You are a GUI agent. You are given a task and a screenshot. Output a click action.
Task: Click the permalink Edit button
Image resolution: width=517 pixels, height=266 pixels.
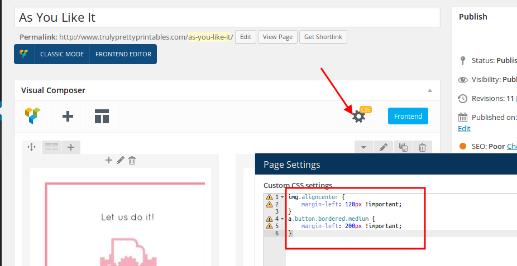[246, 37]
